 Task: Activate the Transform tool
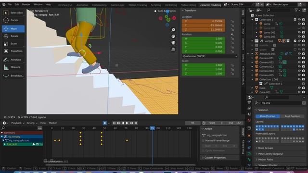[13, 51]
